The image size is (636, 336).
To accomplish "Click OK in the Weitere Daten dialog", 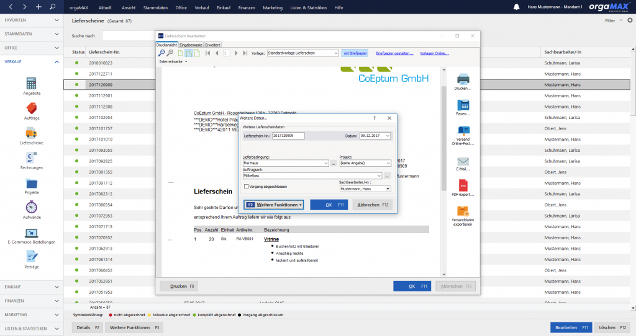I will pos(329,205).
